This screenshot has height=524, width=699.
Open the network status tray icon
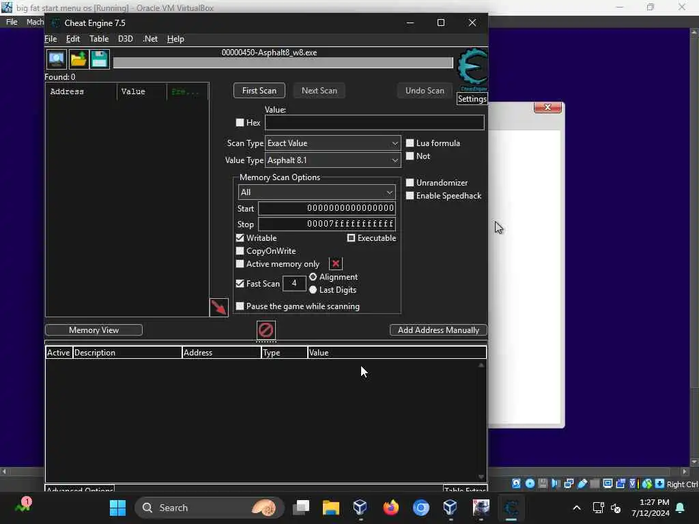(x=598, y=508)
